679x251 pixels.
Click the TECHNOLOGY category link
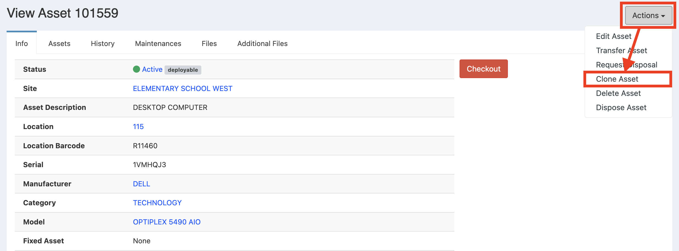click(x=157, y=203)
